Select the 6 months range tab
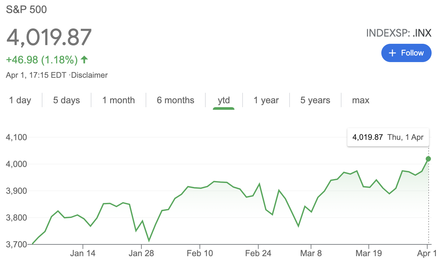Screen dimensions: 444x264 [175, 100]
